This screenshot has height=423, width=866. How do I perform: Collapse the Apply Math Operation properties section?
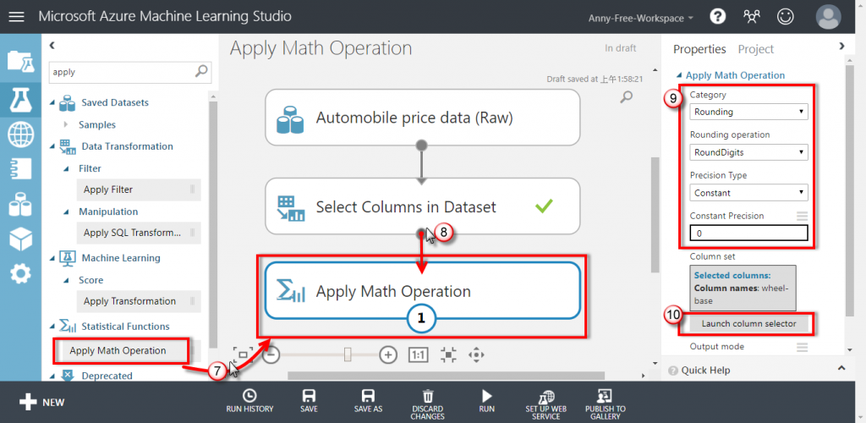pyautogui.click(x=679, y=75)
